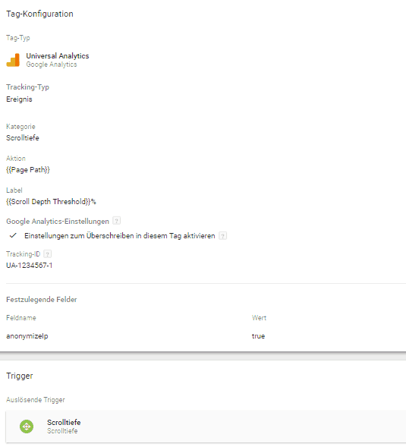
Task: Click the Tracking-Typ value Ereignis
Action: [19, 99]
